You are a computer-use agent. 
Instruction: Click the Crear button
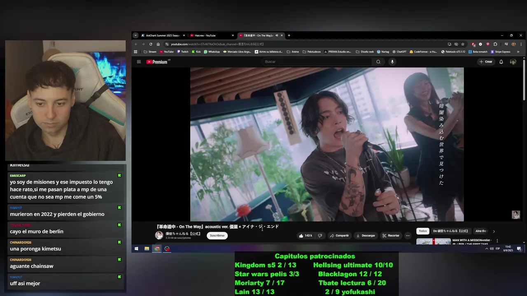[x=486, y=62]
